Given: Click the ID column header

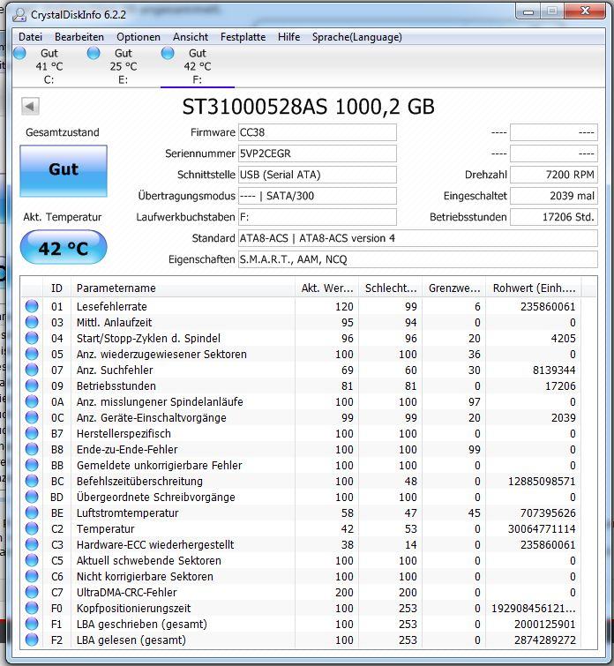Looking at the screenshot, I should tap(57, 288).
